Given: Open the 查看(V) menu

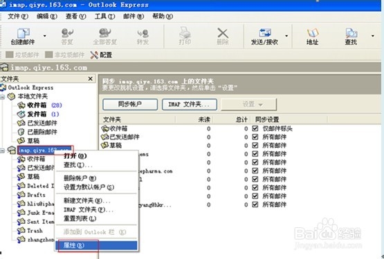Looking at the screenshot, I should coord(75,17).
